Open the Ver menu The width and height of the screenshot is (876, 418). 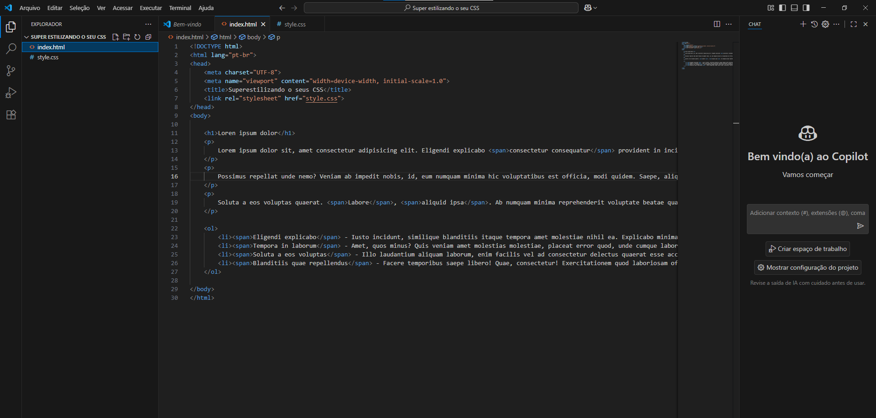(x=101, y=8)
